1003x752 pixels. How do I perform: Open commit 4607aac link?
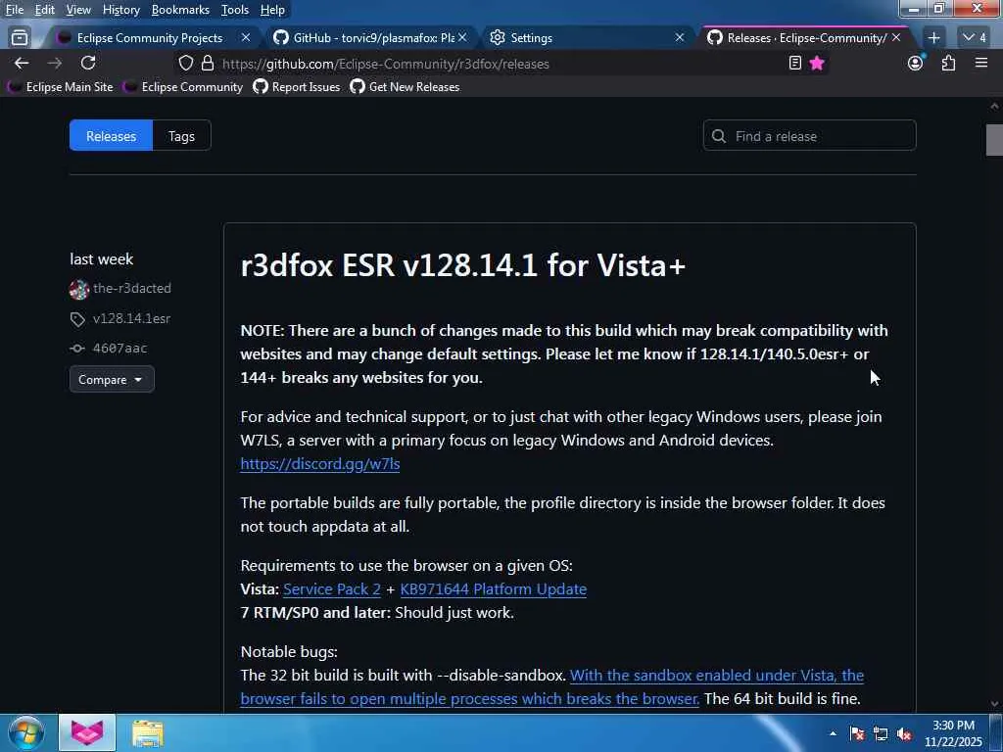point(119,348)
